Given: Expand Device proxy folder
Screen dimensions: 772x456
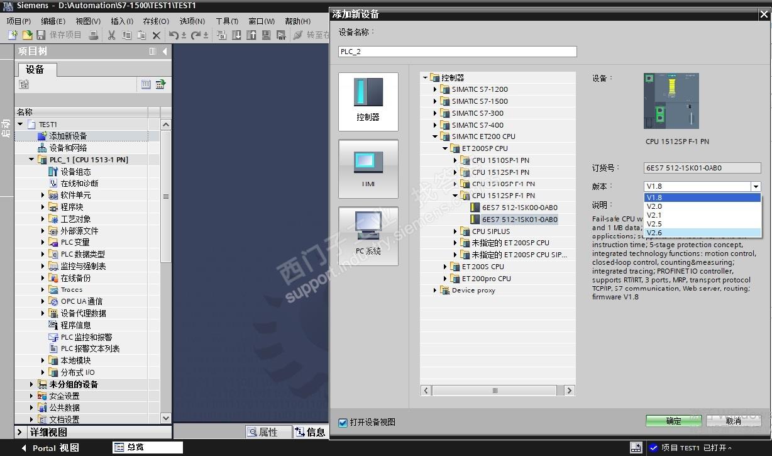Looking at the screenshot, I should (x=435, y=291).
